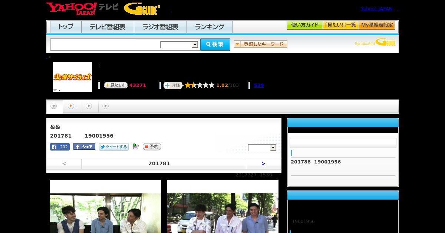Open the 539 link
445x233 pixels.
(259, 85)
